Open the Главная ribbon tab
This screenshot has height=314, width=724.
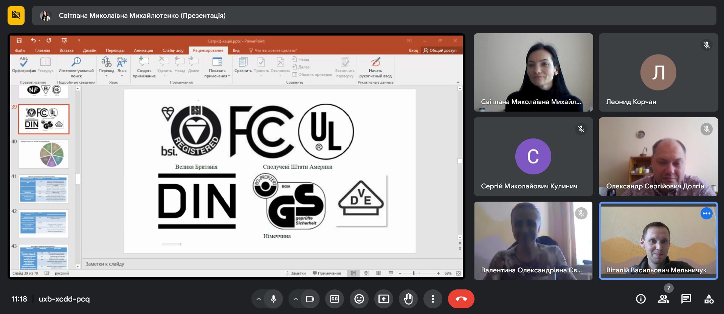click(x=42, y=50)
